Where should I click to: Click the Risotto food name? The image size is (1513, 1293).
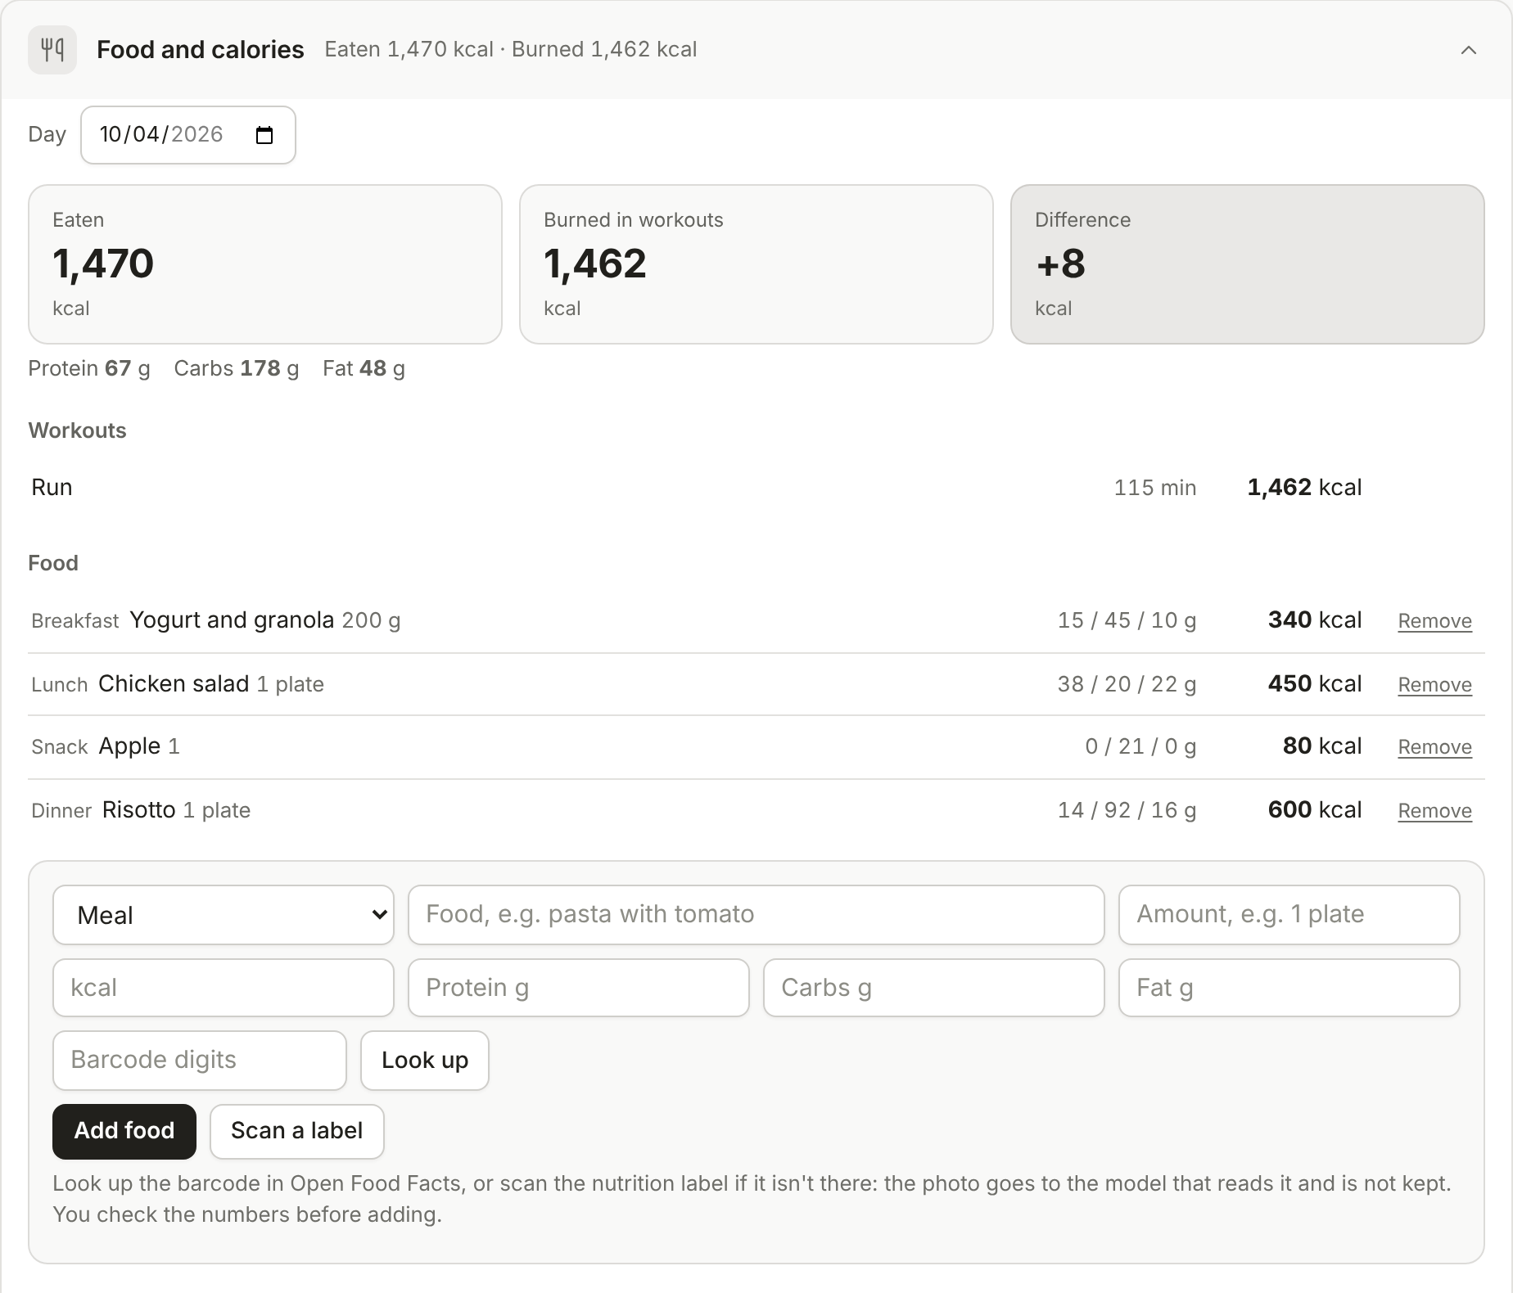(139, 810)
